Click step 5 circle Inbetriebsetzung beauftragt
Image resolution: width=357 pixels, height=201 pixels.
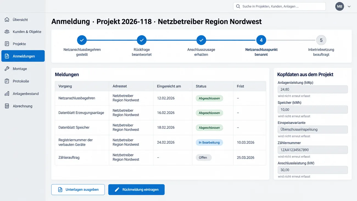[x=321, y=40]
